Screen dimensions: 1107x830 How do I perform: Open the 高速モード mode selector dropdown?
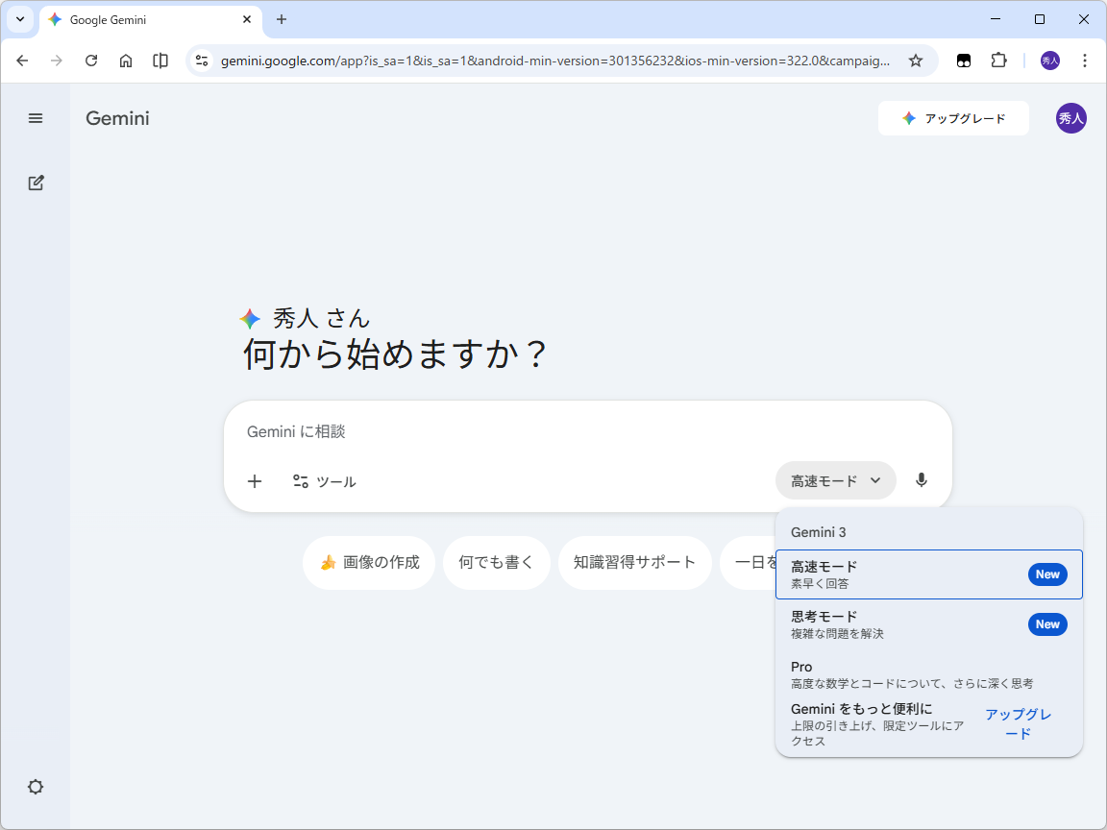pyautogui.click(x=836, y=480)
